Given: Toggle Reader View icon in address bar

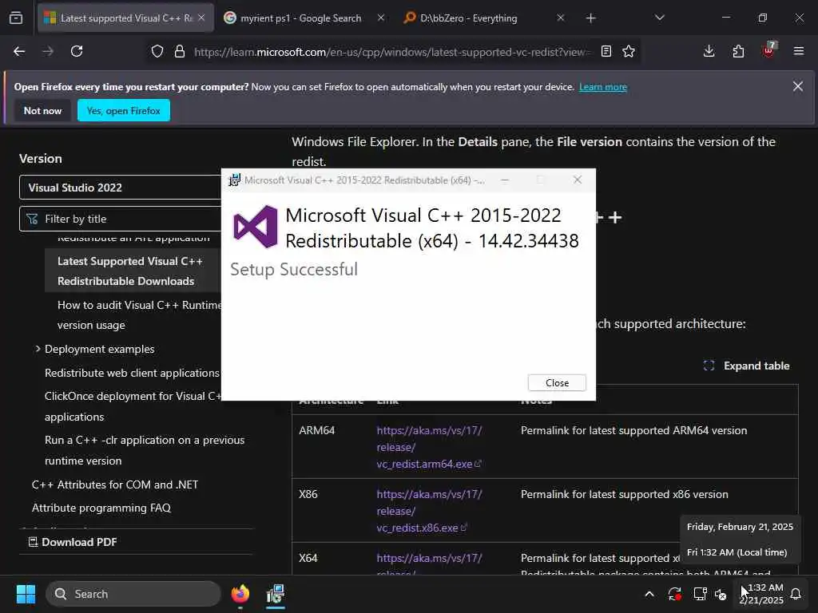Looking at the screenshot, I should pos(606,51).
